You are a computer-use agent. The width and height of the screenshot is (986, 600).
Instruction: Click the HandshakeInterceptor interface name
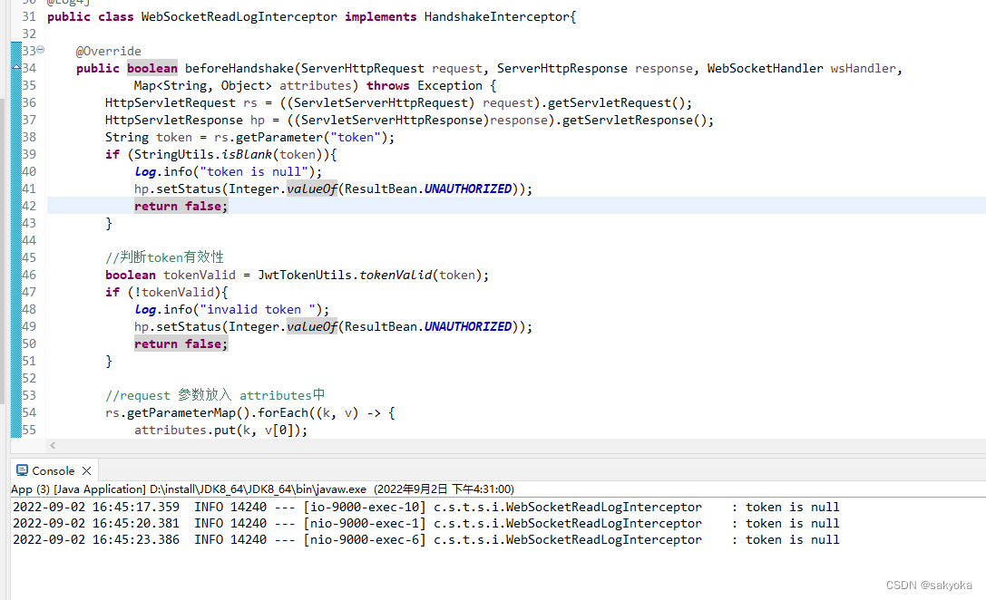497,16
